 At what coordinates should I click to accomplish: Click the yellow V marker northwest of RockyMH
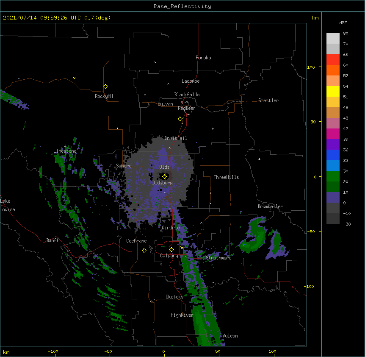pos(74,78)
